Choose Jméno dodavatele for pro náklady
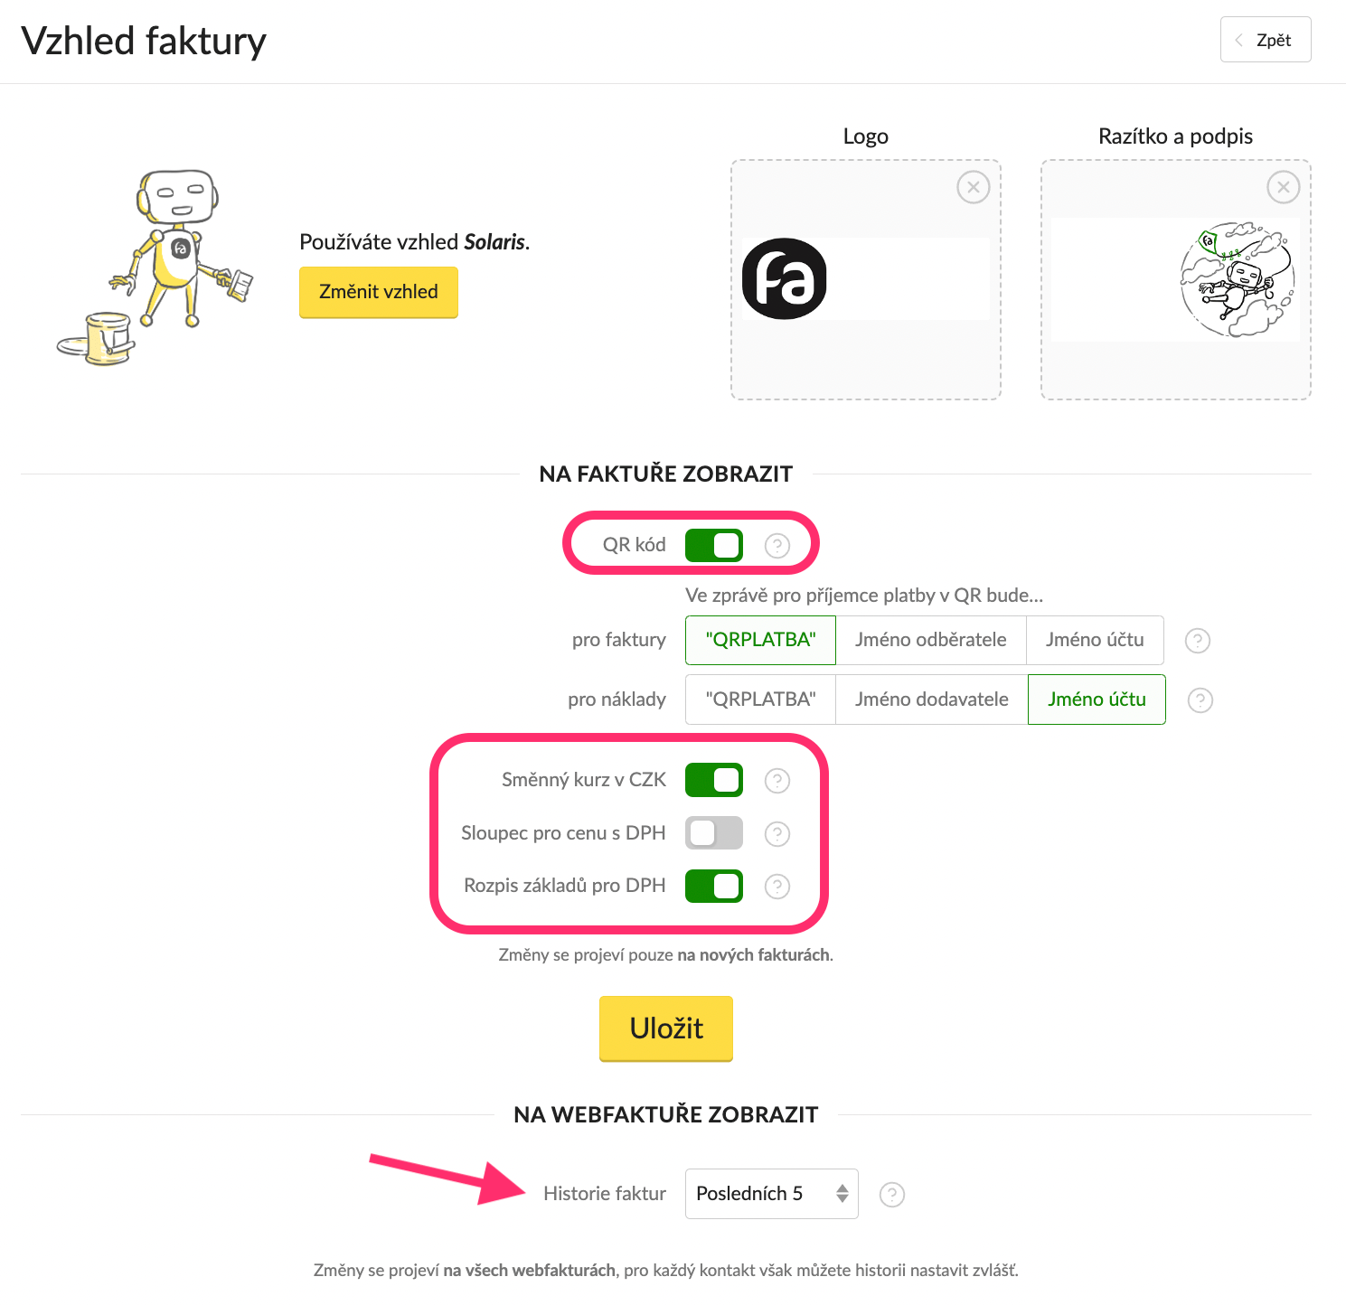1346x1305 pixels. tap(931, 699)
